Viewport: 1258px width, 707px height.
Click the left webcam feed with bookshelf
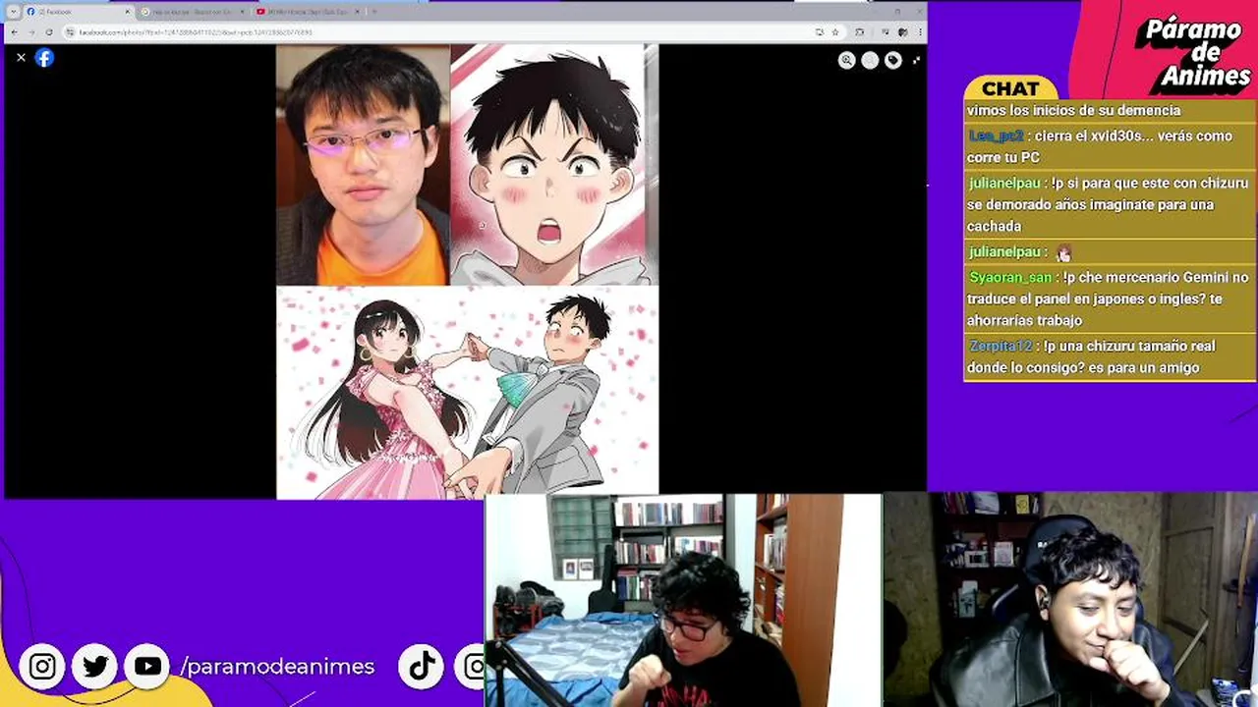(683, 600)
